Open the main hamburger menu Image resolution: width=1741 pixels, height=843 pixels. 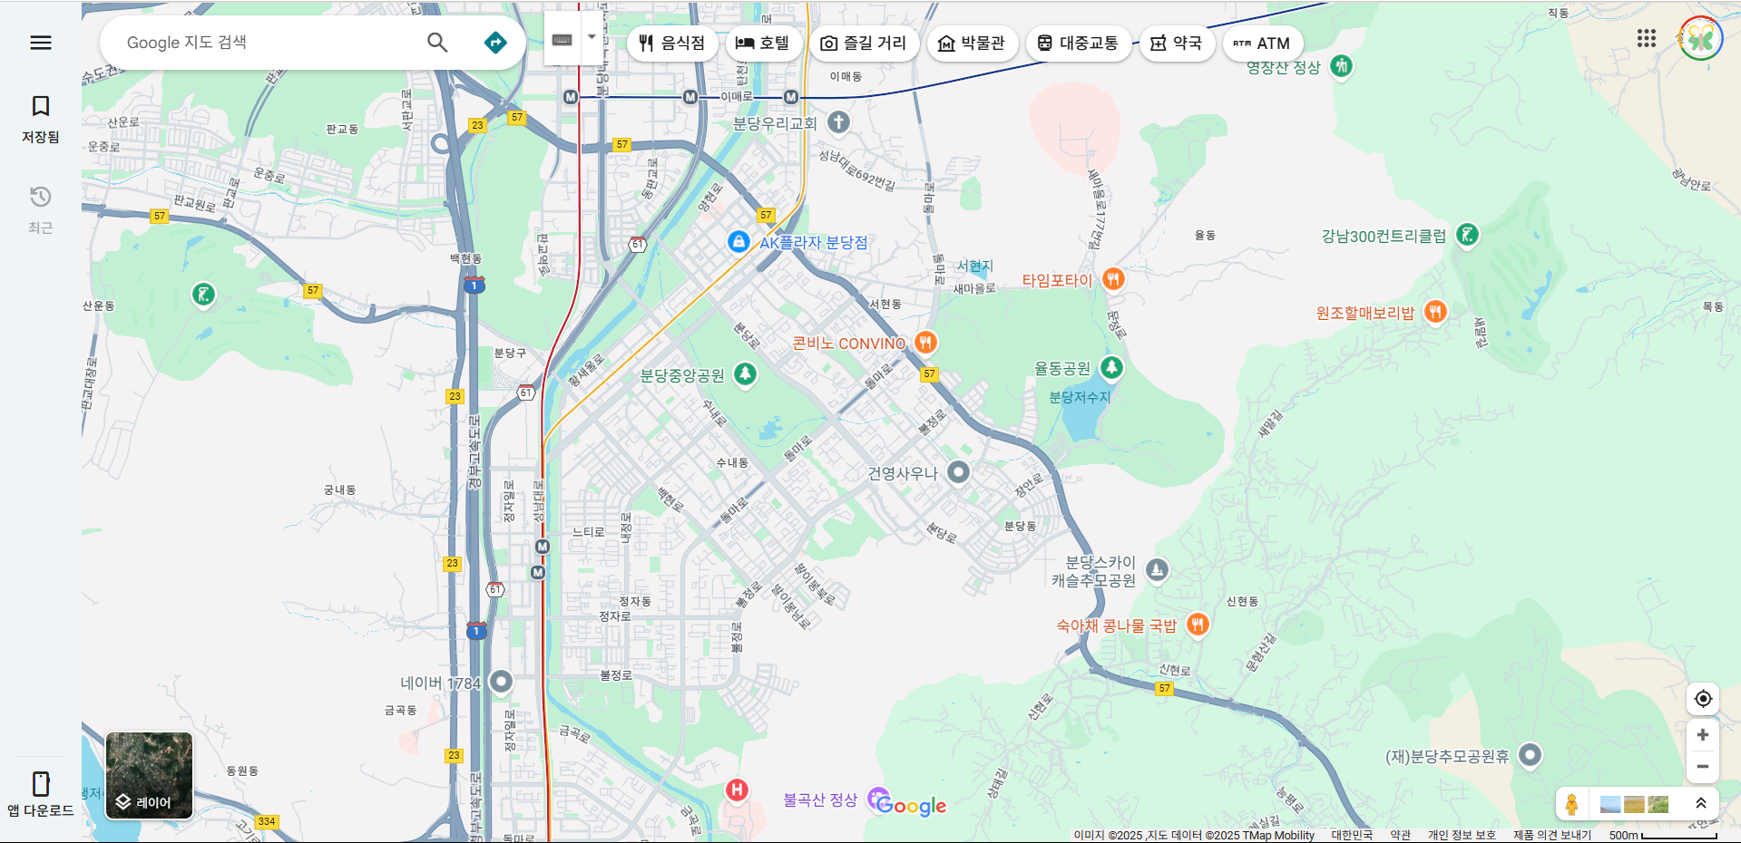tap(41, 43)
